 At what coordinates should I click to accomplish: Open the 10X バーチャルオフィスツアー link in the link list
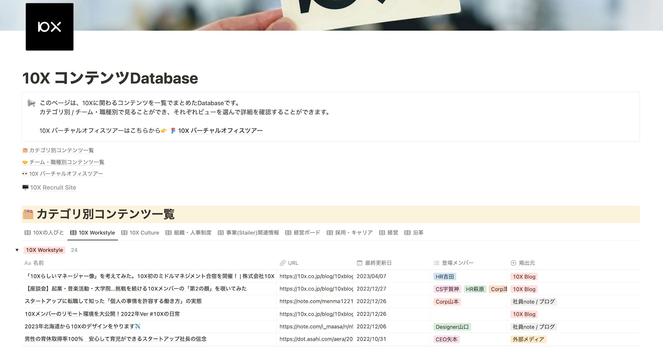pyautogui.click(x=66, y=174)
